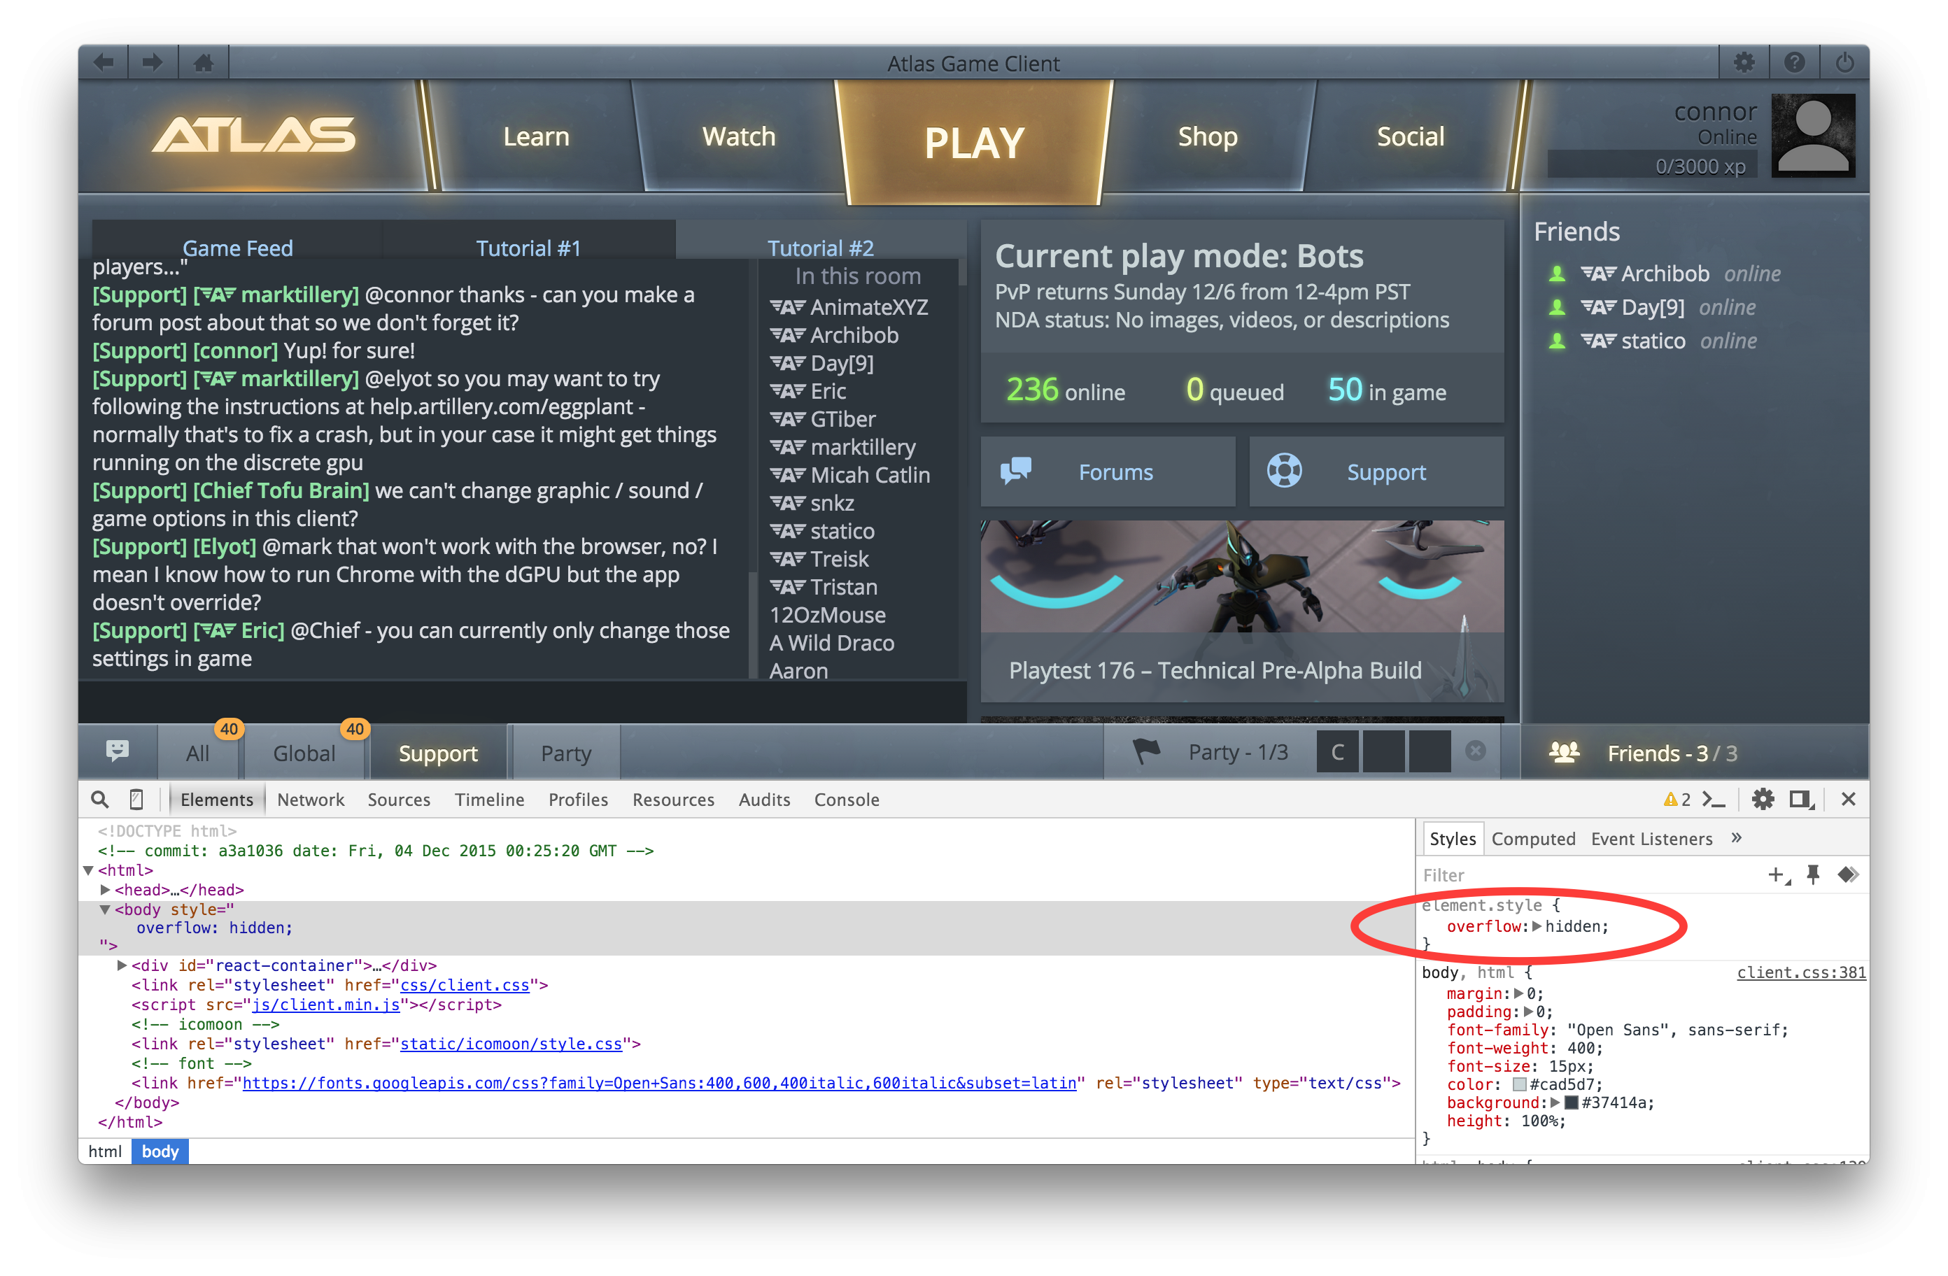Expand the react-container div node
Image resolution: width=1948 pixels, height=1276 pixels.
pyautogui.click(x=122, y=966)
